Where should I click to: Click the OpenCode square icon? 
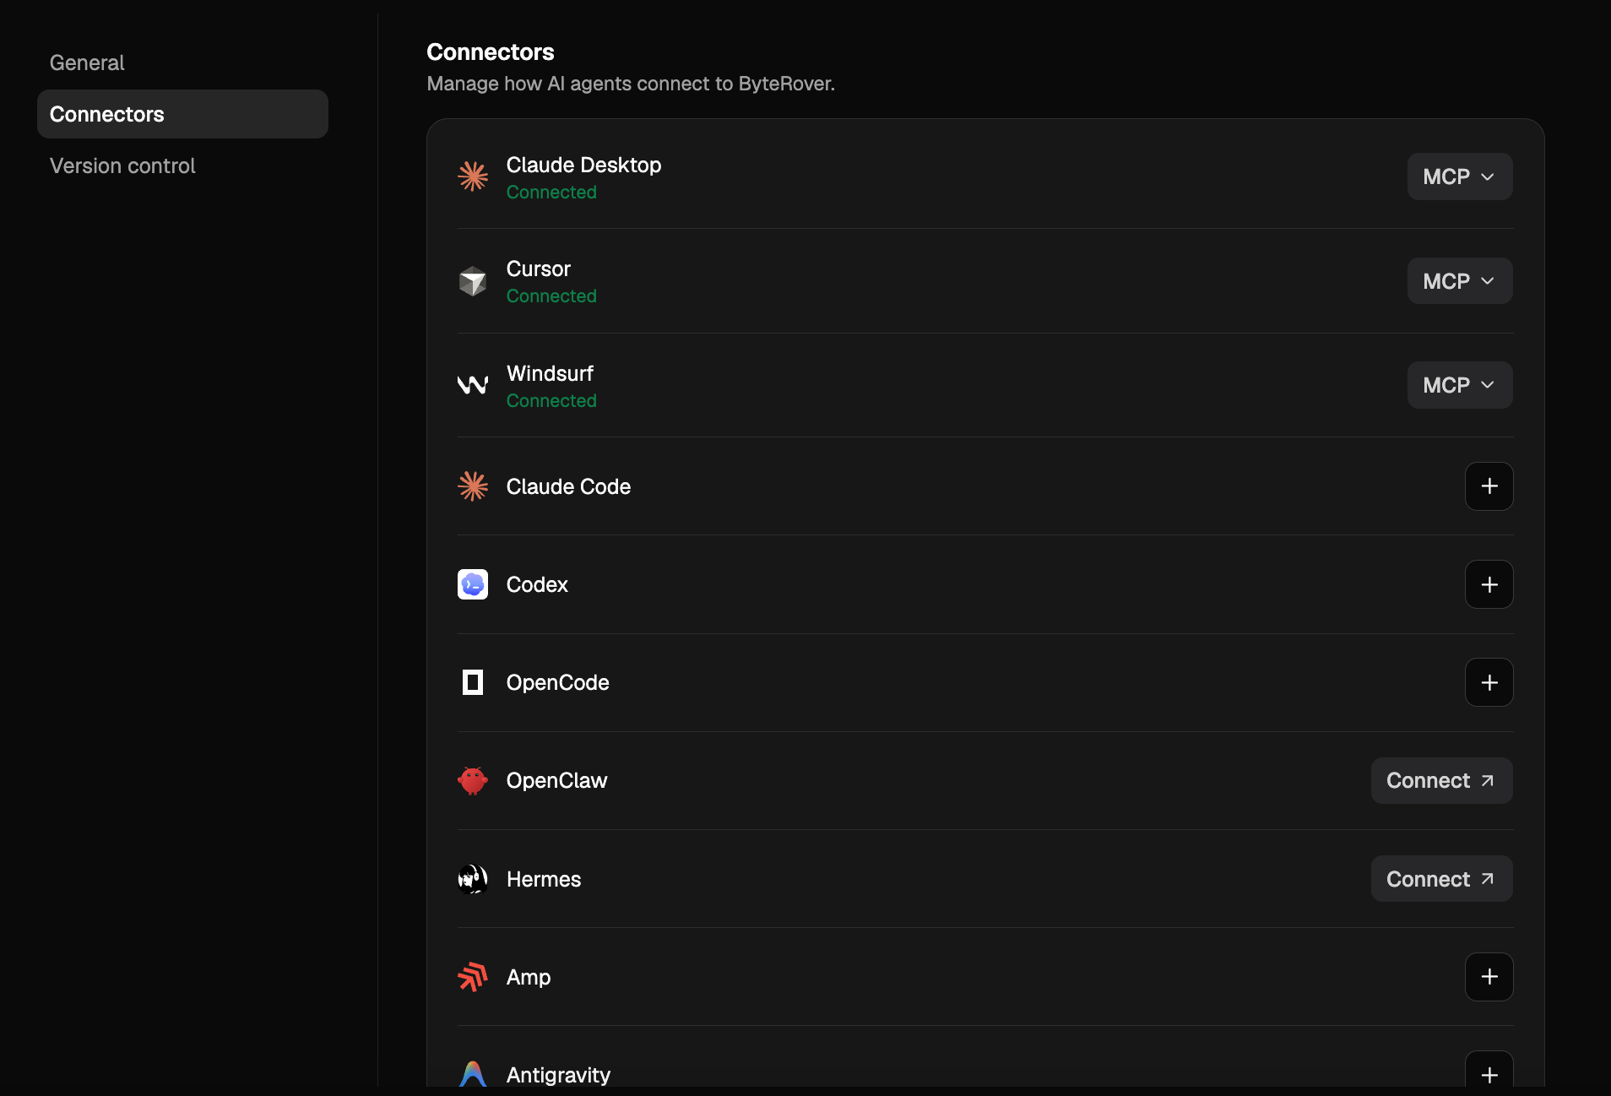473,682
